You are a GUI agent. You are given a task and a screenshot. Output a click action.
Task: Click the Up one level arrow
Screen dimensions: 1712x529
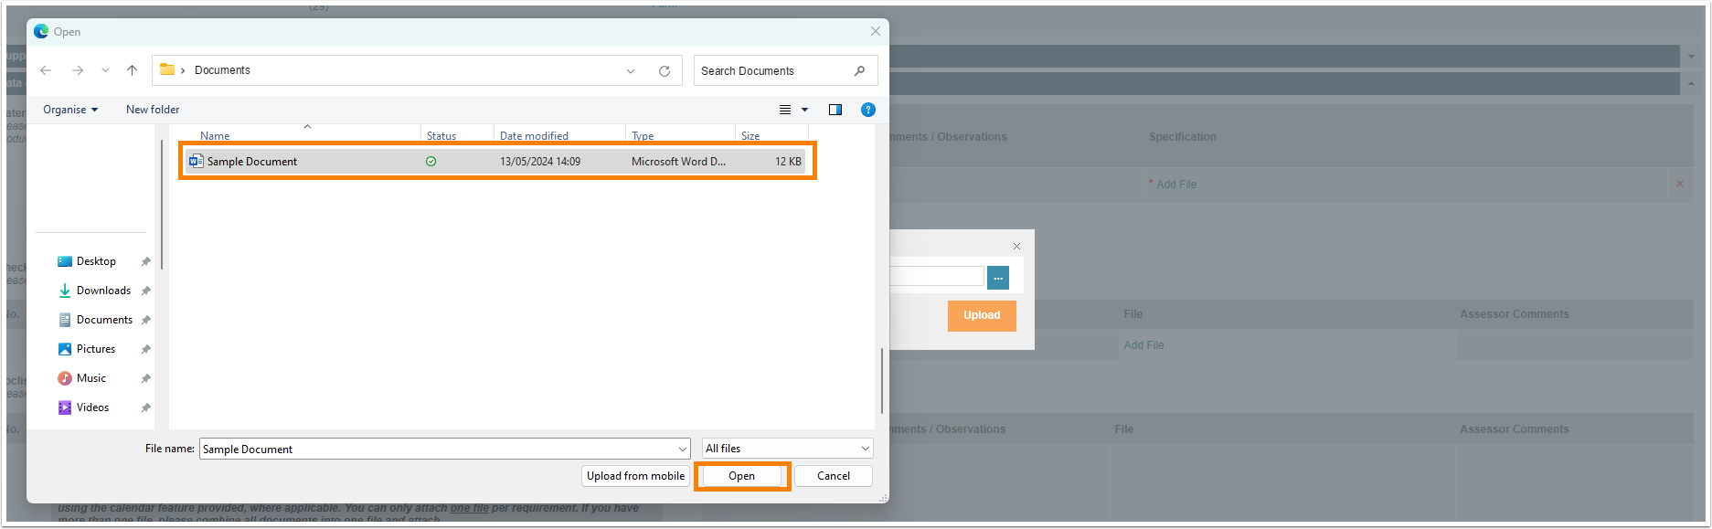pyautogui.click(x=133, y=70)
